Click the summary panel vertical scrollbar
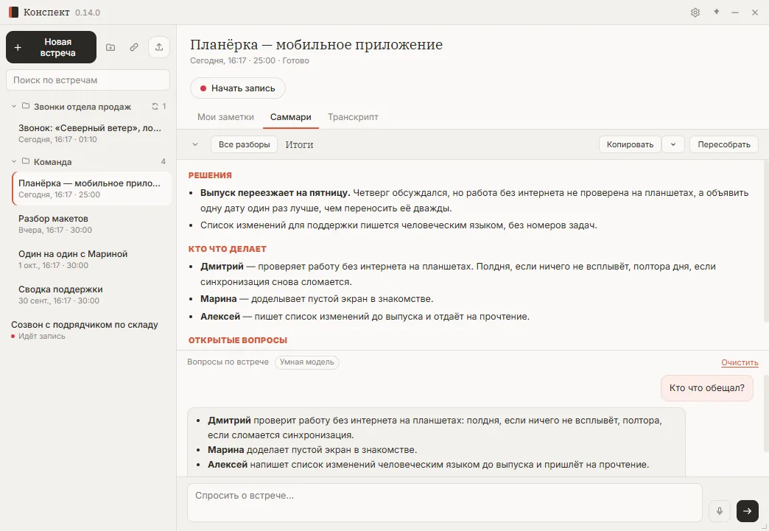 [x=766, y=242]
